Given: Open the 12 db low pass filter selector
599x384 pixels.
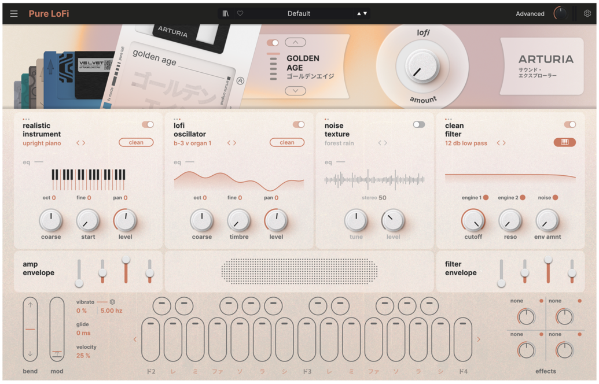Looking at the screenshot, I should (x=466, y=143).
